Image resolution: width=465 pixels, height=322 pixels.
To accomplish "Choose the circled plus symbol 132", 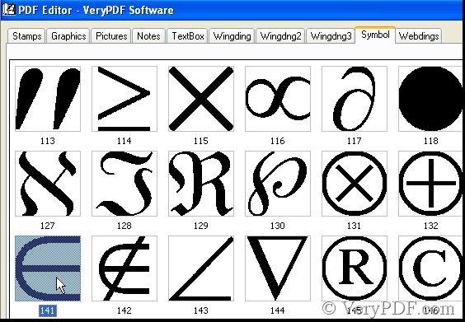I will point(430,184).
